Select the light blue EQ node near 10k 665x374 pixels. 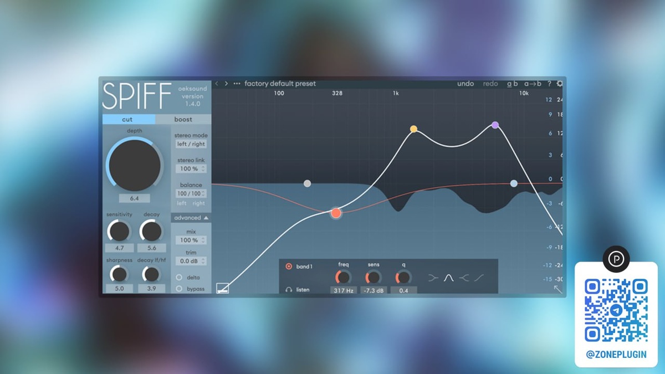coord(514,183)
